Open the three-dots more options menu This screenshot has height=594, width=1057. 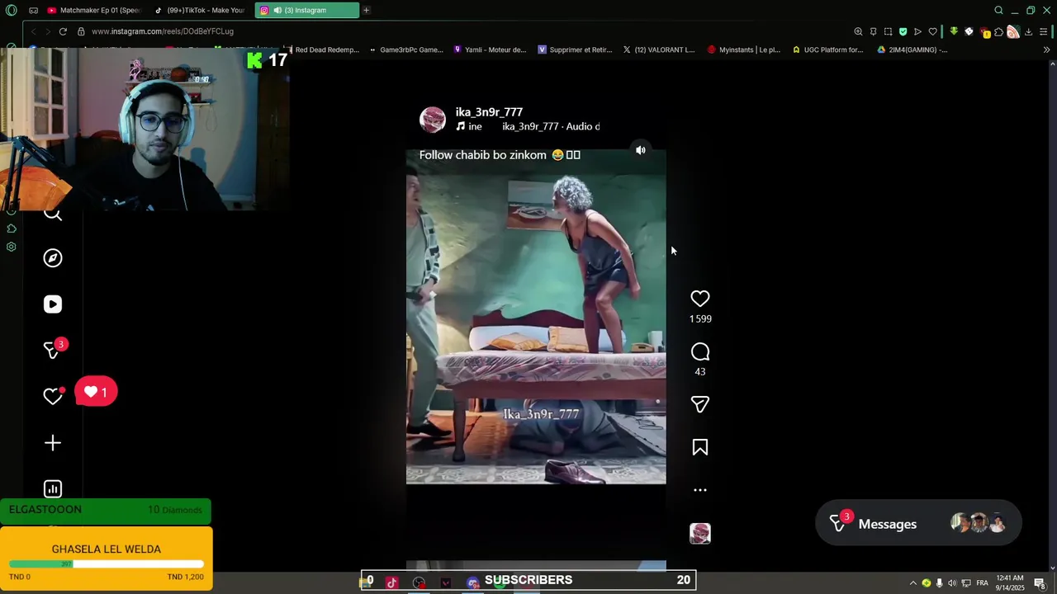click(699, 490)
